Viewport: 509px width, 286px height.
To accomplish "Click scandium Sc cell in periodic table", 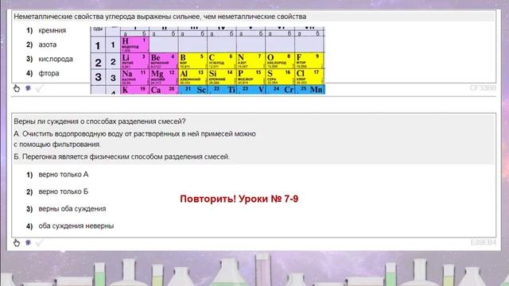I will [x=192, y=90].
